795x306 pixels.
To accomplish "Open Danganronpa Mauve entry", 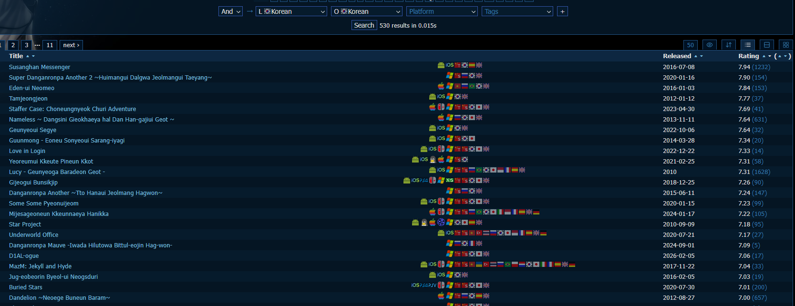I will [x=91, y=245].
